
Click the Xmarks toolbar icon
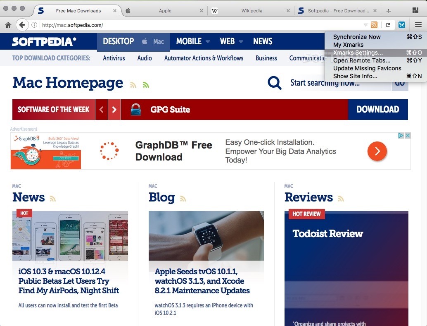tap(402, 25)
